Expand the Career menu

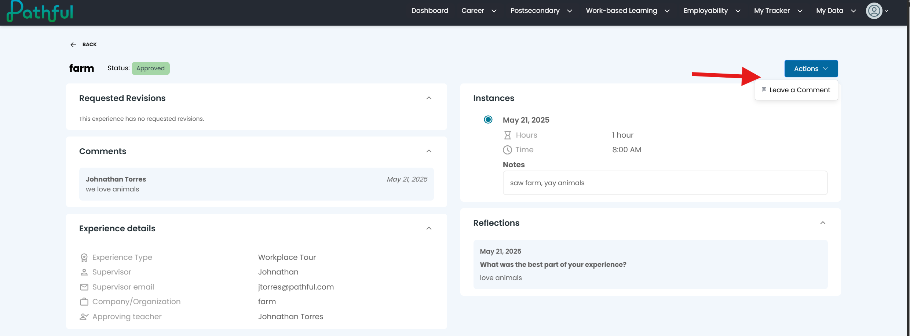(479, 11)
